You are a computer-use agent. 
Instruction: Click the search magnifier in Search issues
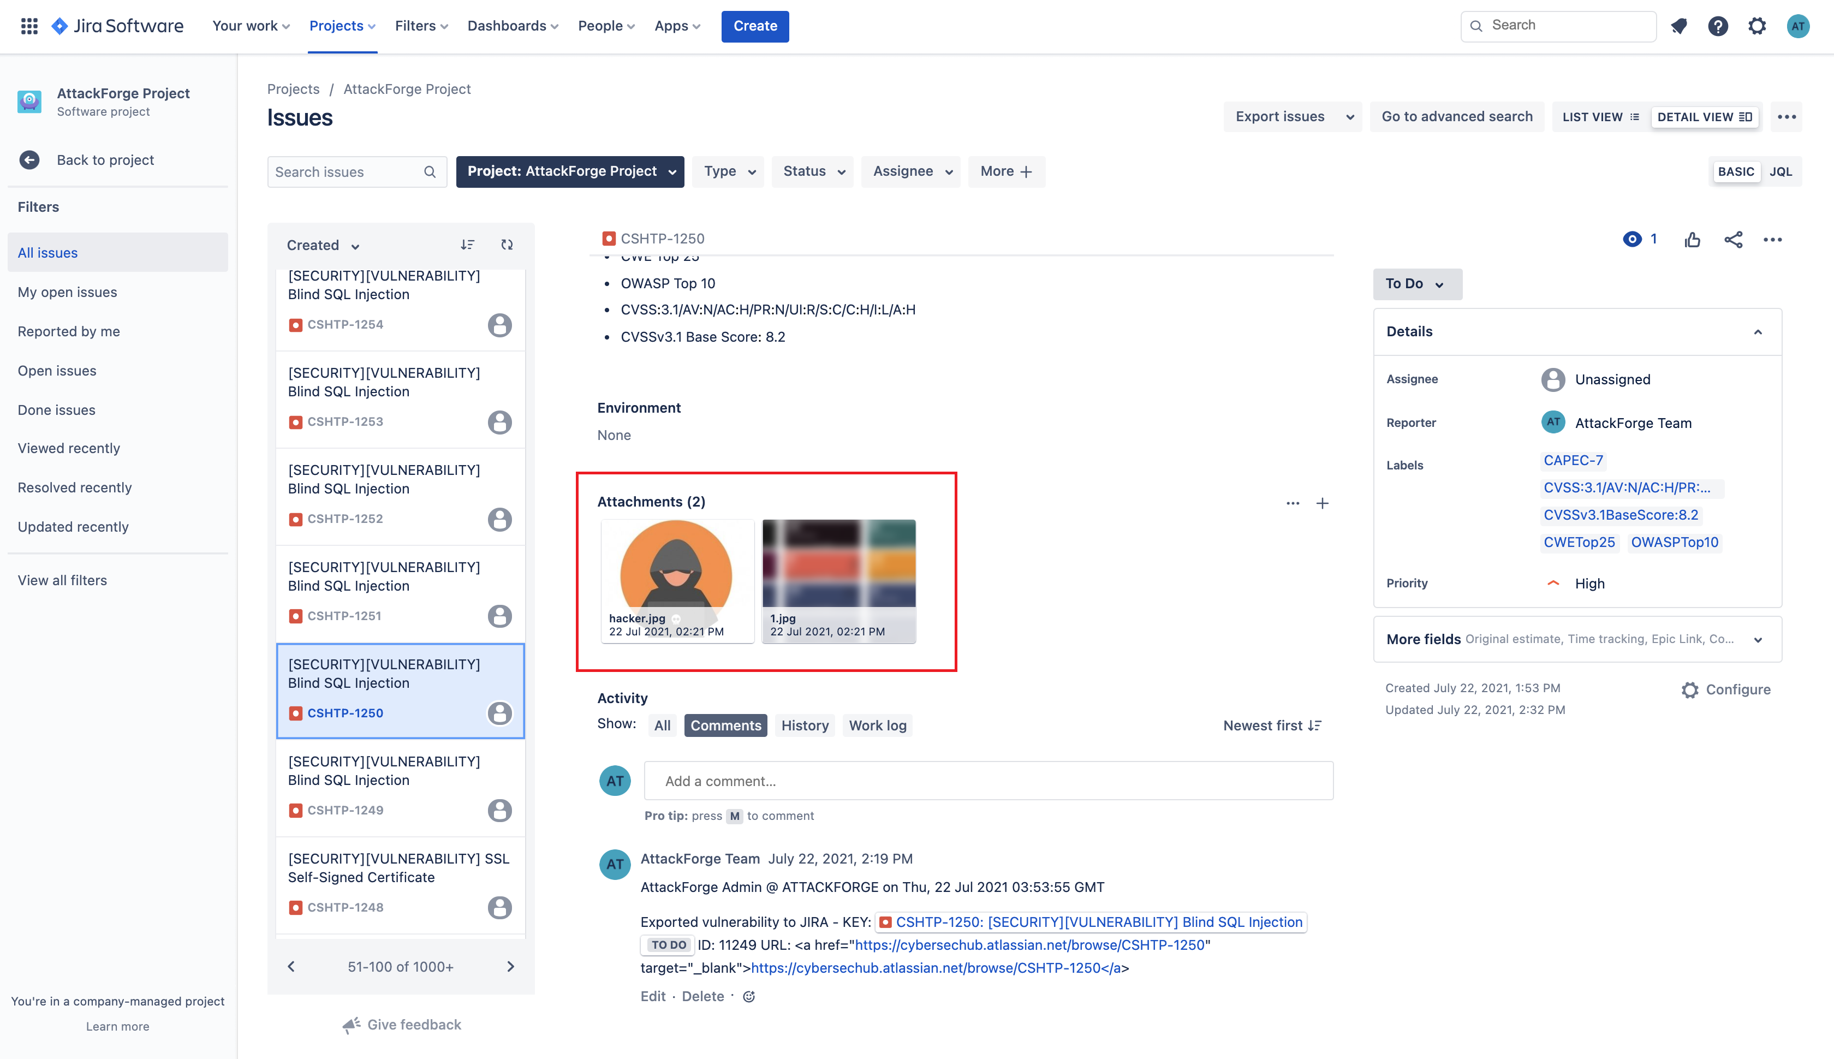tap(430, 171)
